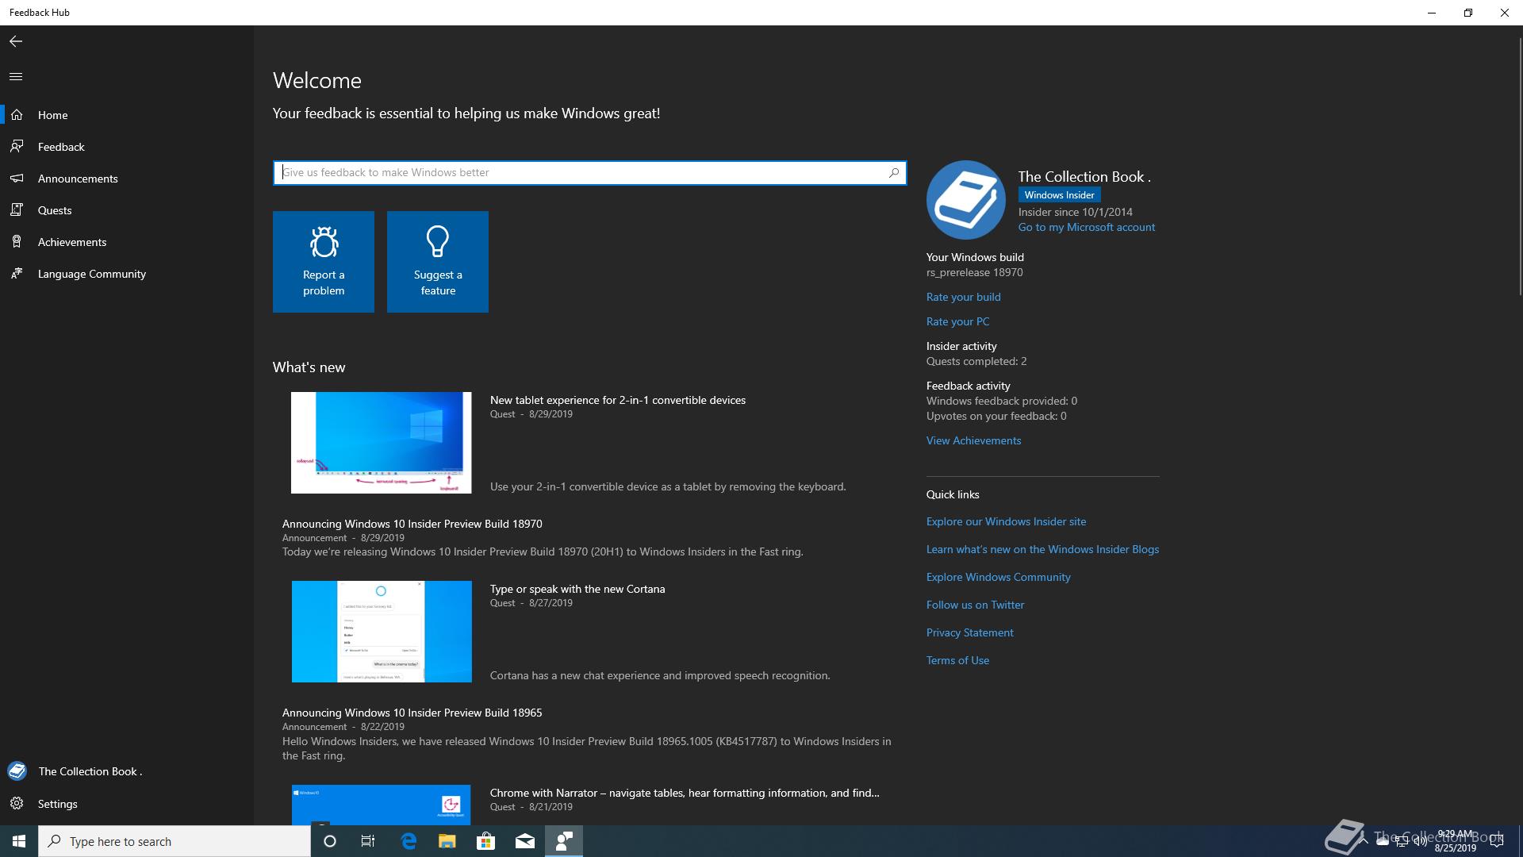Click the Quests icon in sidebar
1523x857 pixels.
[17, 210]
